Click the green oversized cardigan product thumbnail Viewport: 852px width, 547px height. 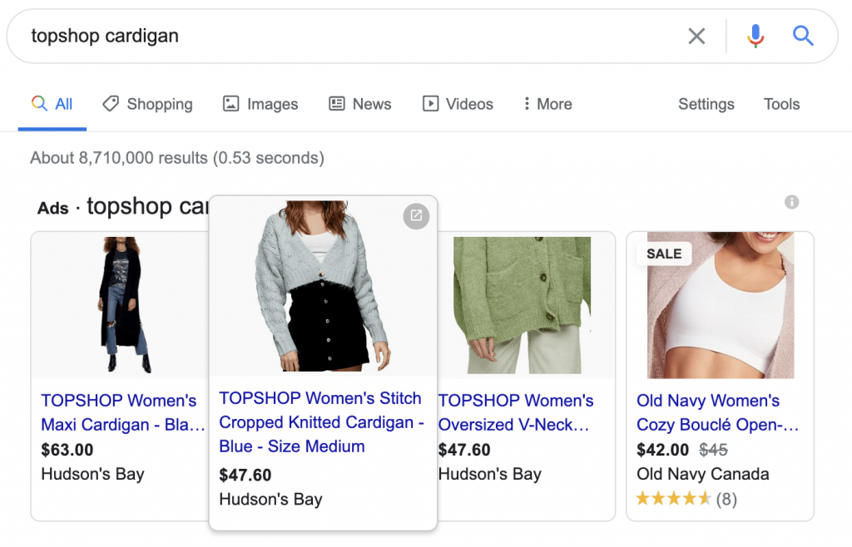point(522,303)
